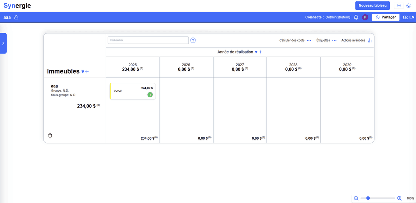Zoom out with the minus magnifier icon
Screen dimensions: 416x203
[356, 198]
